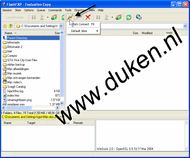Open the Options menu
The width and height of the screenshot is (190, 158).
(x=29, y=10)
